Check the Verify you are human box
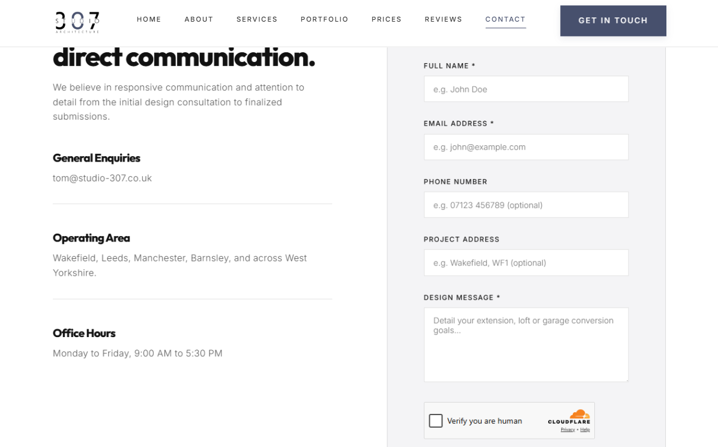Image resolution: width=718 pixels, height=447 pixels. (435, 421)
